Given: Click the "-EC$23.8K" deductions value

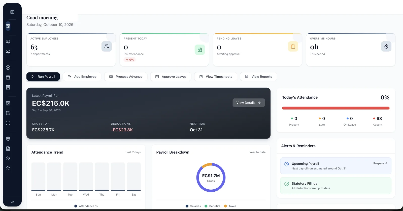Looking at the screenshot, I should point(122,130).
